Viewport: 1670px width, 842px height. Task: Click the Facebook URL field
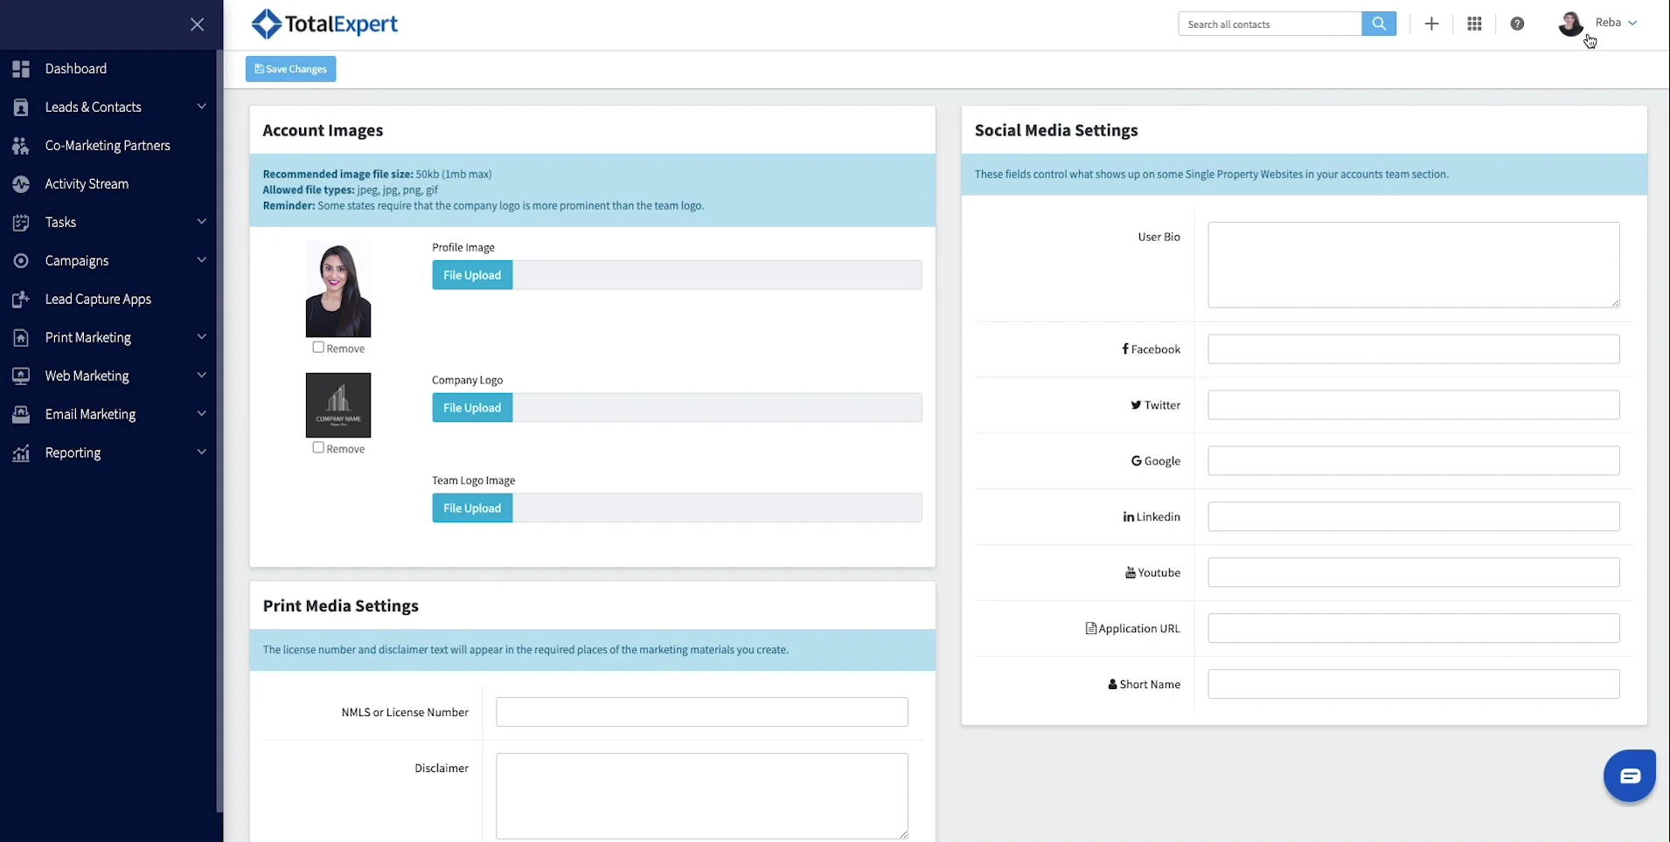1414,349
